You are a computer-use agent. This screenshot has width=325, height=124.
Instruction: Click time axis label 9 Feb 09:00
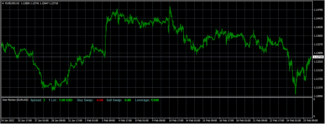(x=159, y=121)
